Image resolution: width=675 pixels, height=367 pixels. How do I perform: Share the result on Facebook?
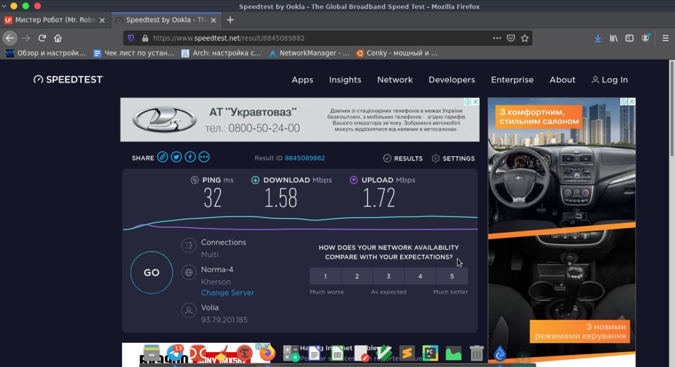click(190, 157)
